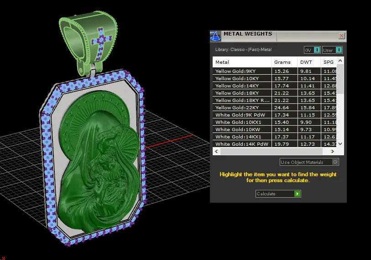371x260 pixels.
Task: Select the Yellow Gold:14KY row
Action: 274,86
